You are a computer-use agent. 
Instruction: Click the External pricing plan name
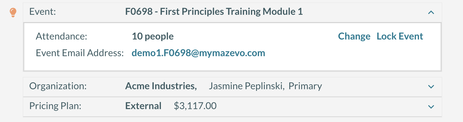[143, 106]
